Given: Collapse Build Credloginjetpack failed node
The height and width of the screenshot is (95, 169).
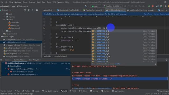Looking at the screenshot, I should [3, 63].
